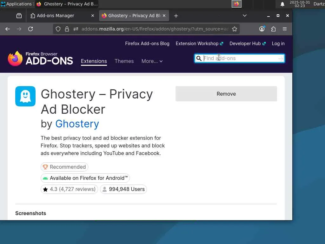
Task: Open a new tab with the plus icon
Action: [x=176, y=16]
